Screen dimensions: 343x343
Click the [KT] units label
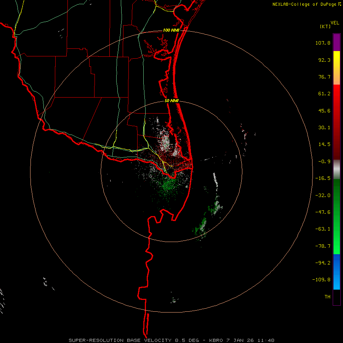coord(325,26)
